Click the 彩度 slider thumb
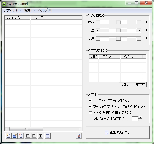Screen dimensions: 154x144 coord(119,30)
